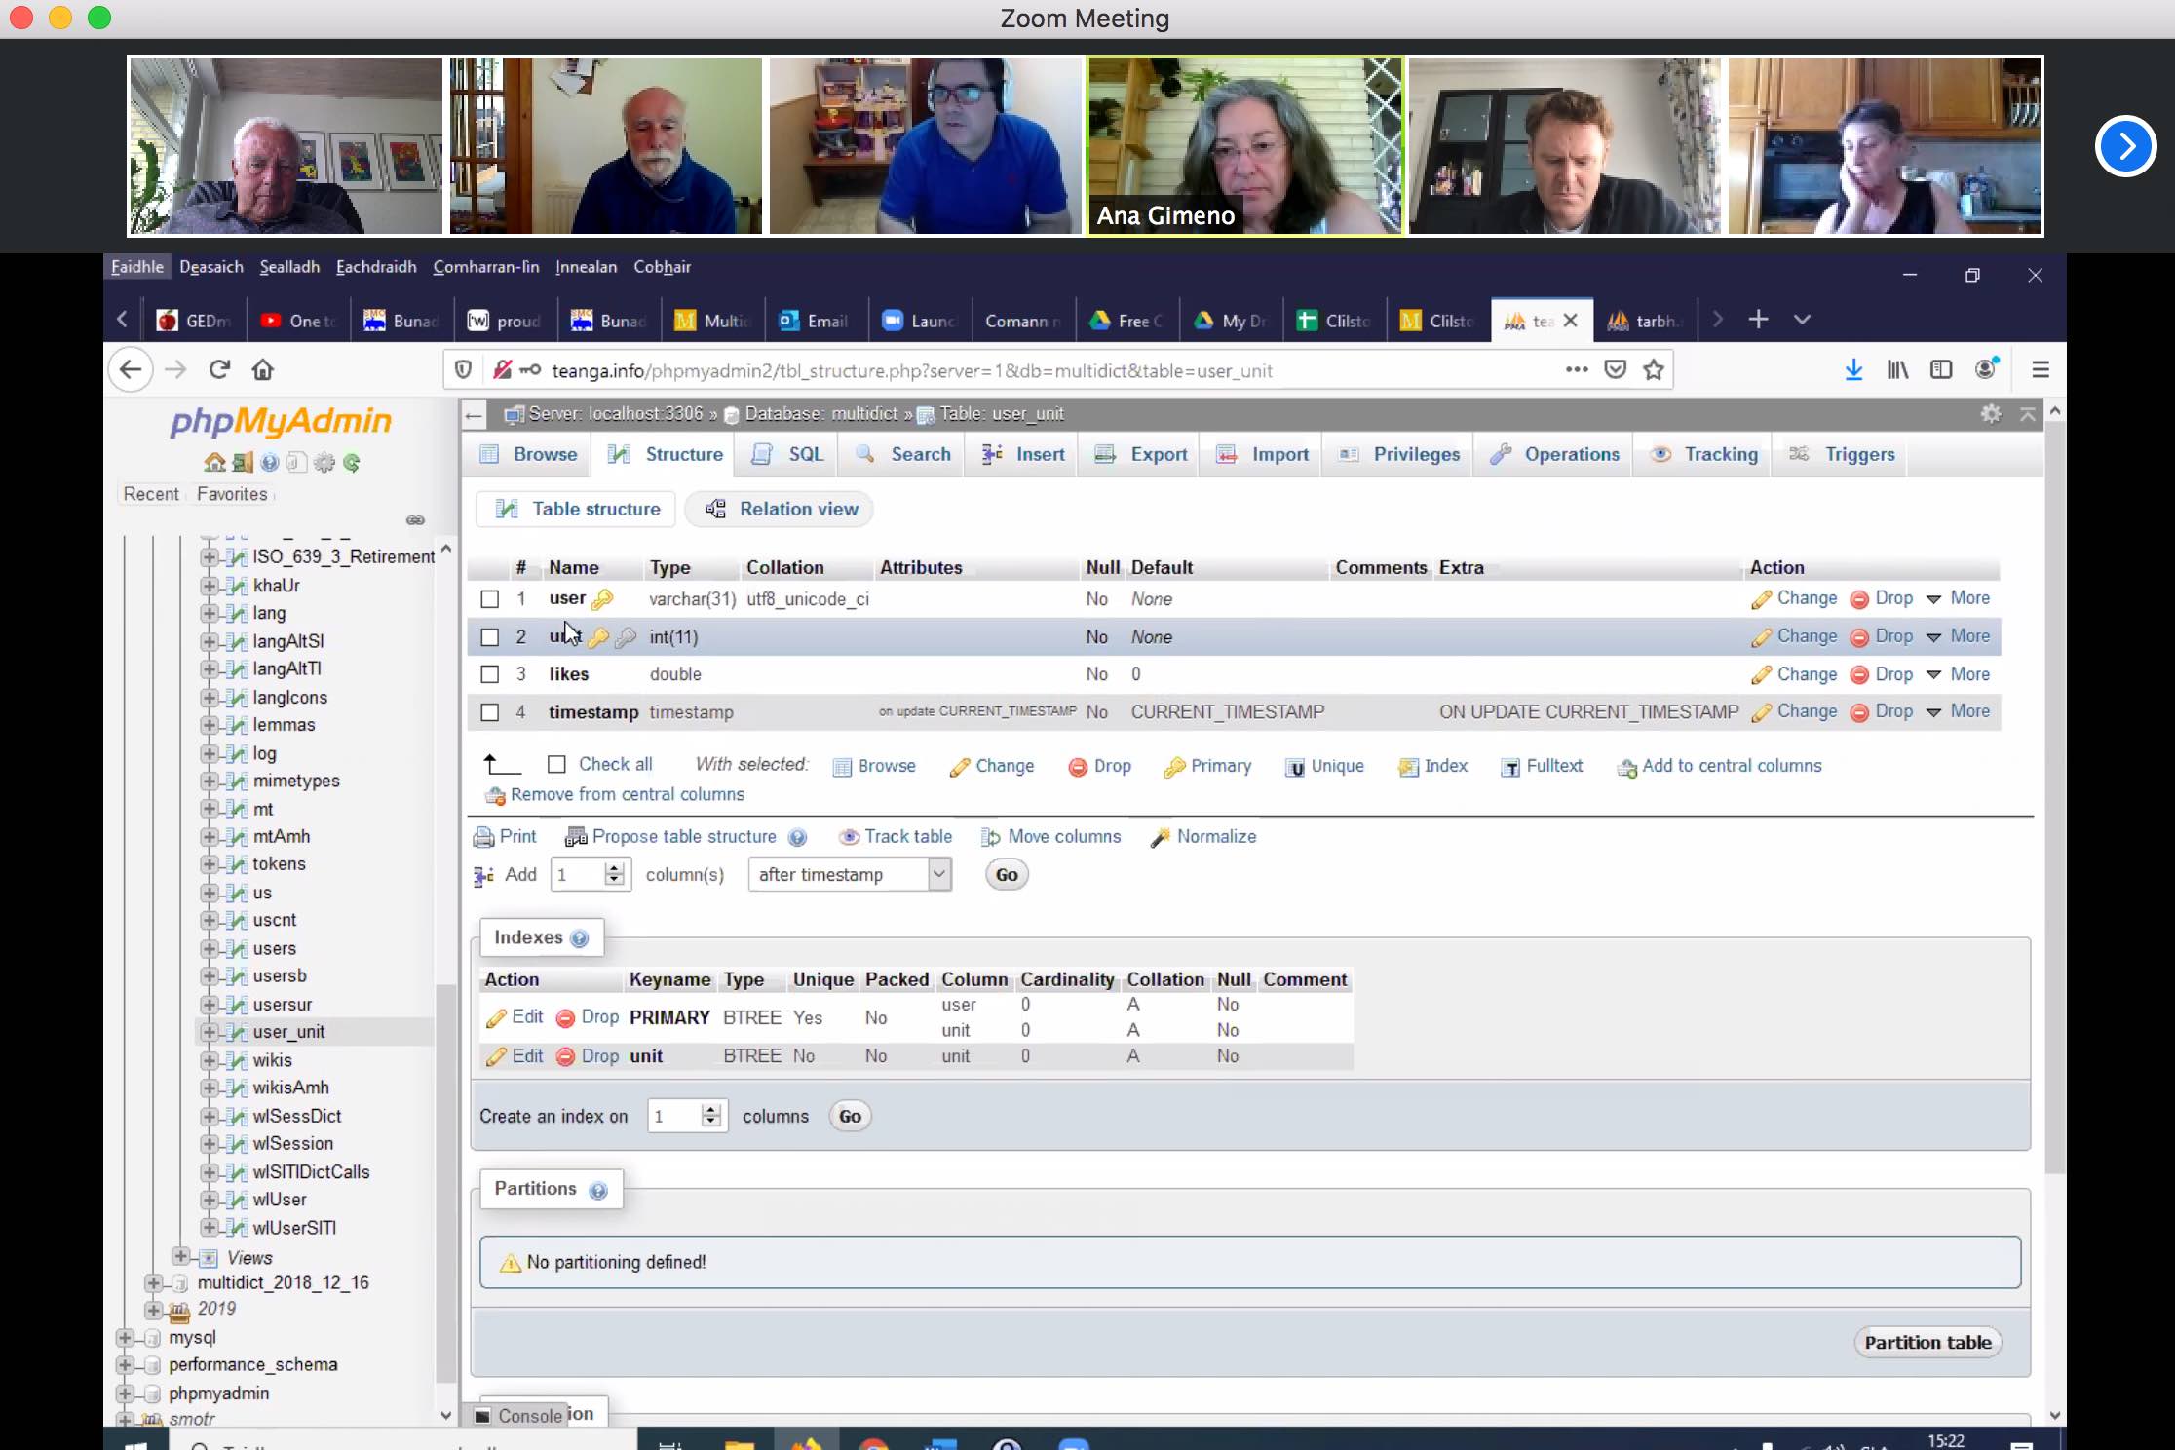Switch to the SQL tab
The image size is (2175, 1450).
[x=789, y=454]
